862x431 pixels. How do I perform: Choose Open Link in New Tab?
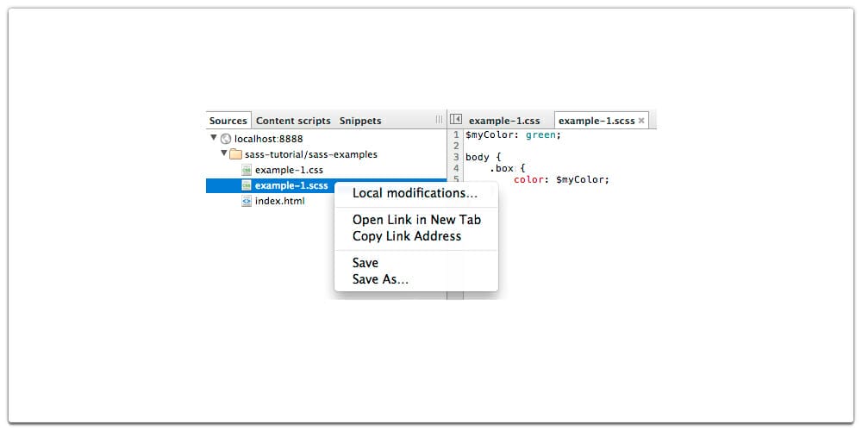[x=415, y=220]
